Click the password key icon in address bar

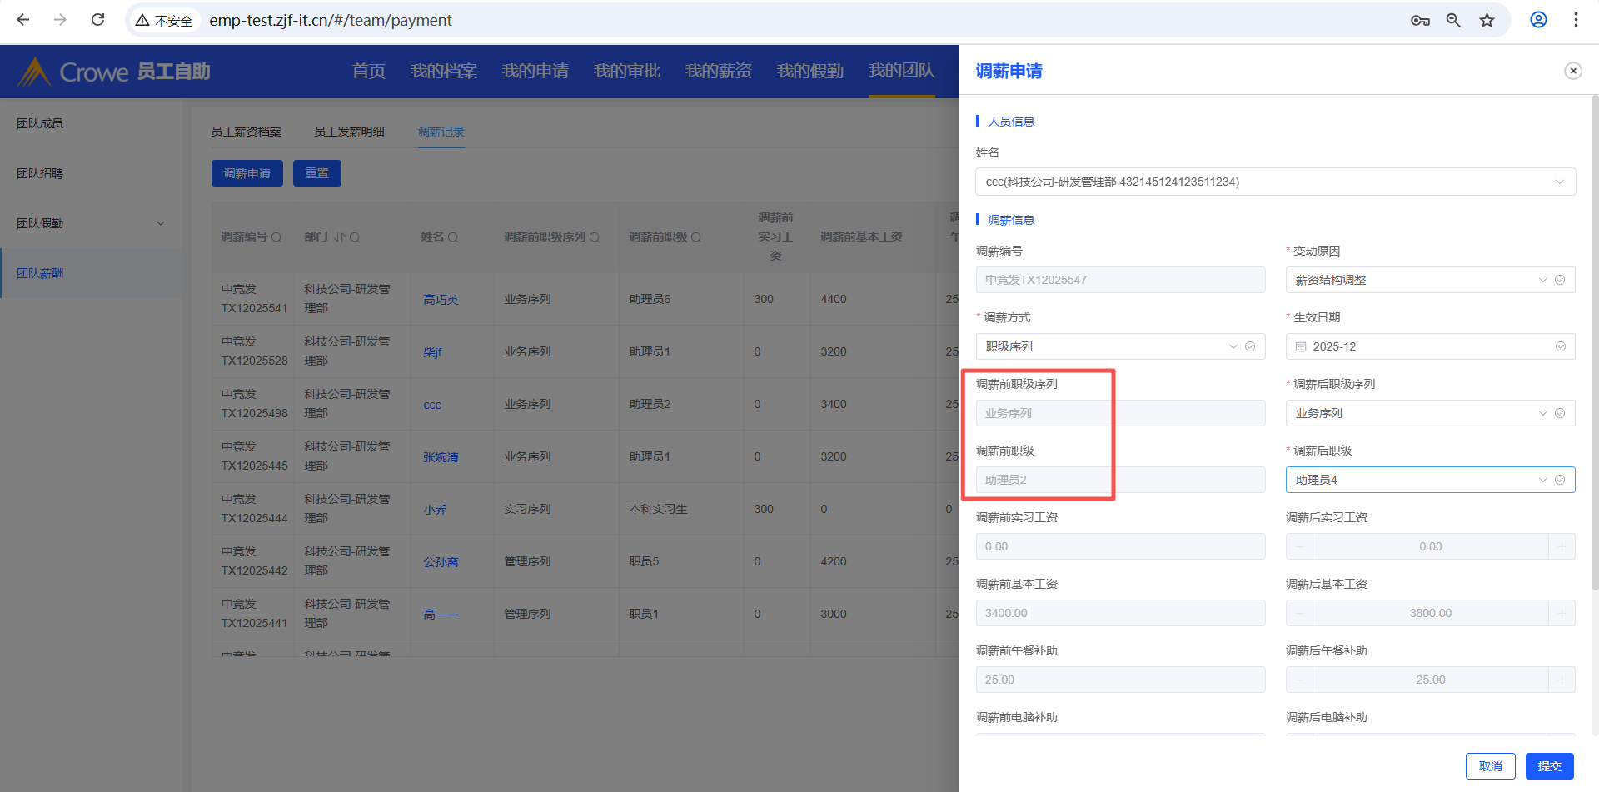1420,20
